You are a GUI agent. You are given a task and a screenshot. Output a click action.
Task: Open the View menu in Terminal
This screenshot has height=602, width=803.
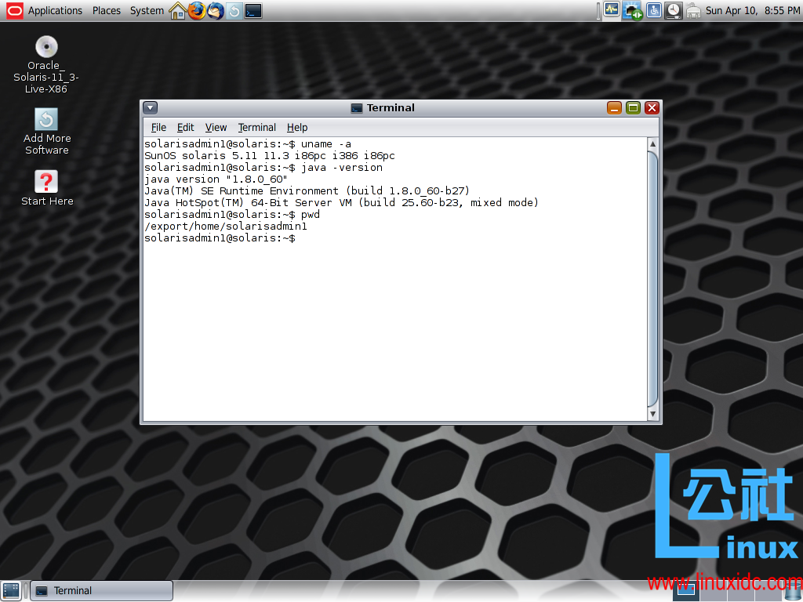[x=216, y=128]
